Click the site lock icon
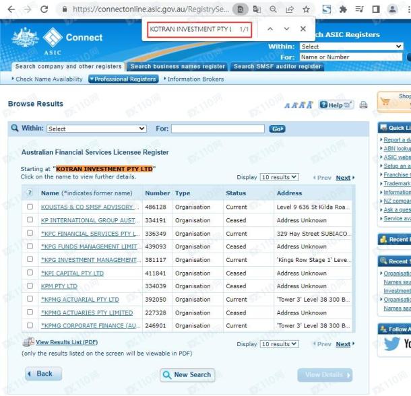Viewport: 411px width, 396px height. click(x=65, y=9)
